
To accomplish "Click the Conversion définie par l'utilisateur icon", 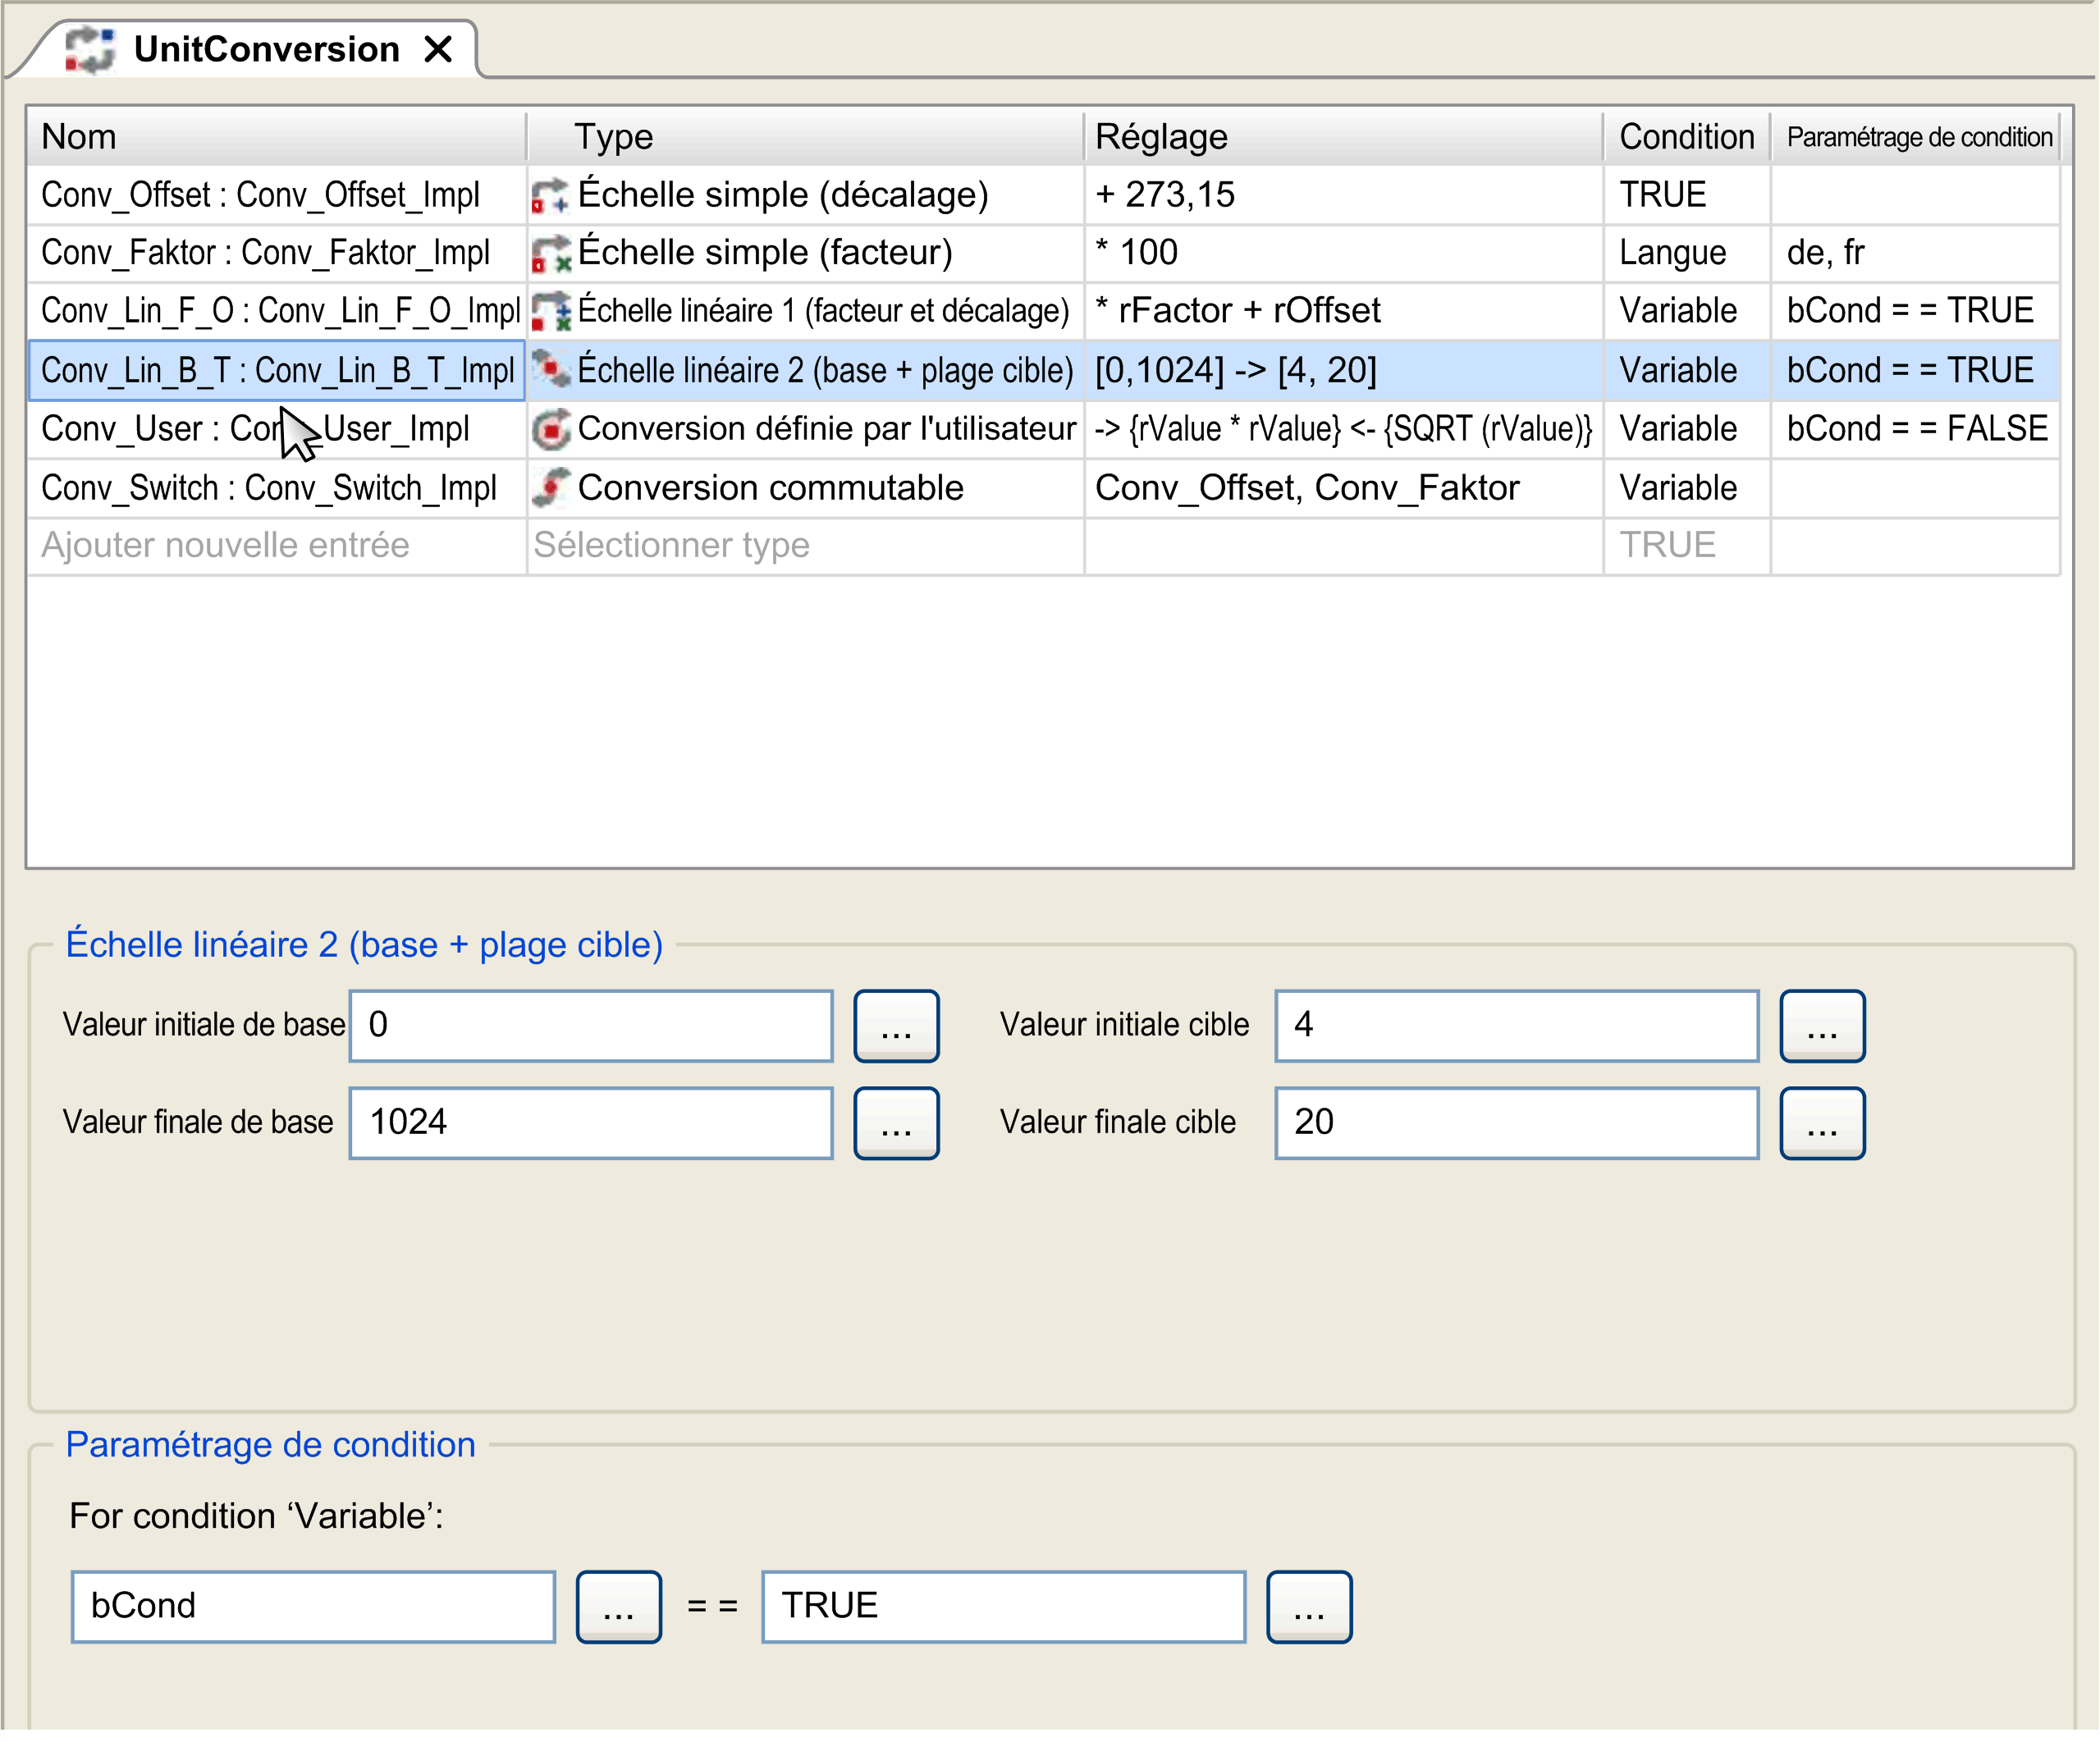I will tap(550, 429).
